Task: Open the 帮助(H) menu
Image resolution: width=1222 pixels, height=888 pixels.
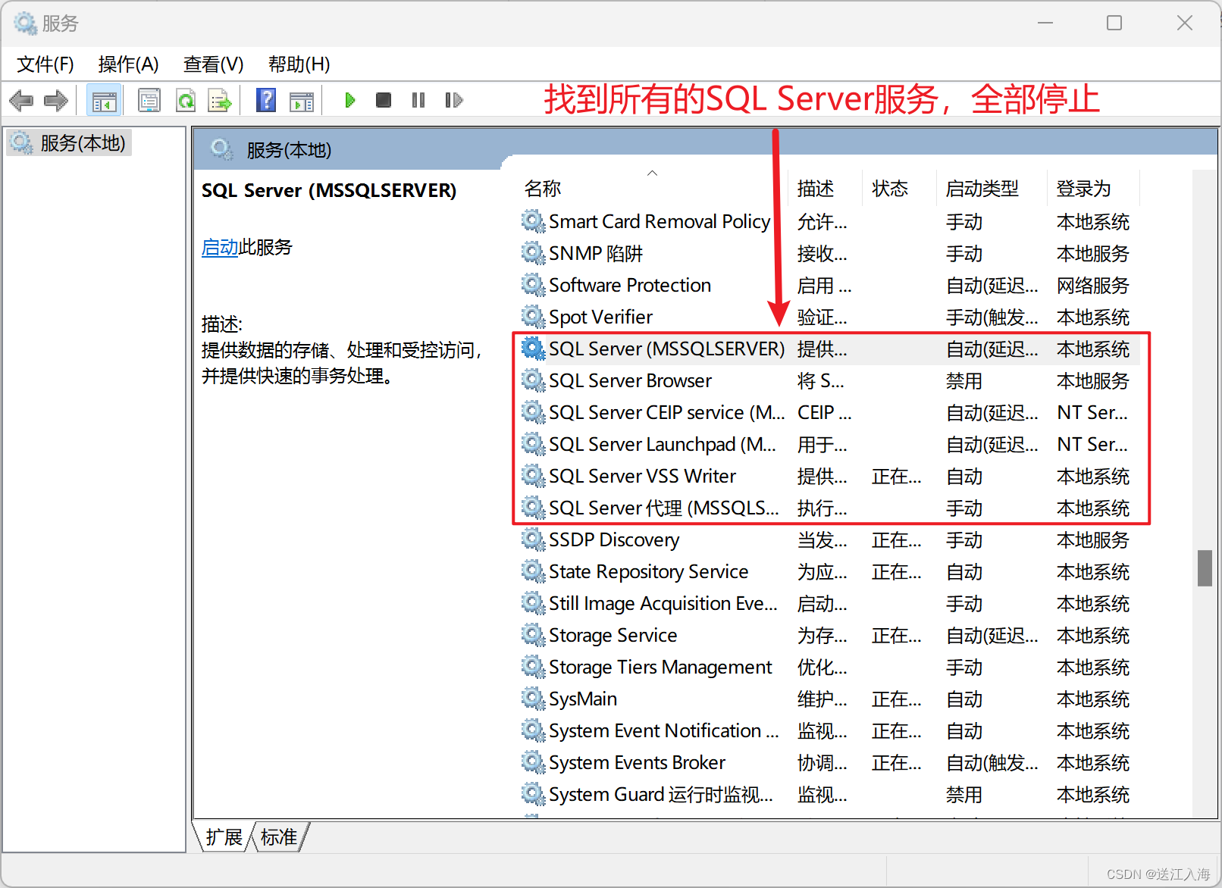Action: coord(299,64)
